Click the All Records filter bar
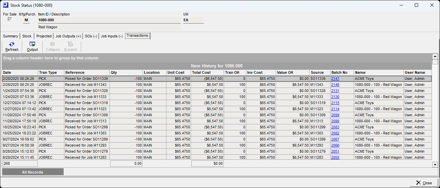 (x=33, y=172)
